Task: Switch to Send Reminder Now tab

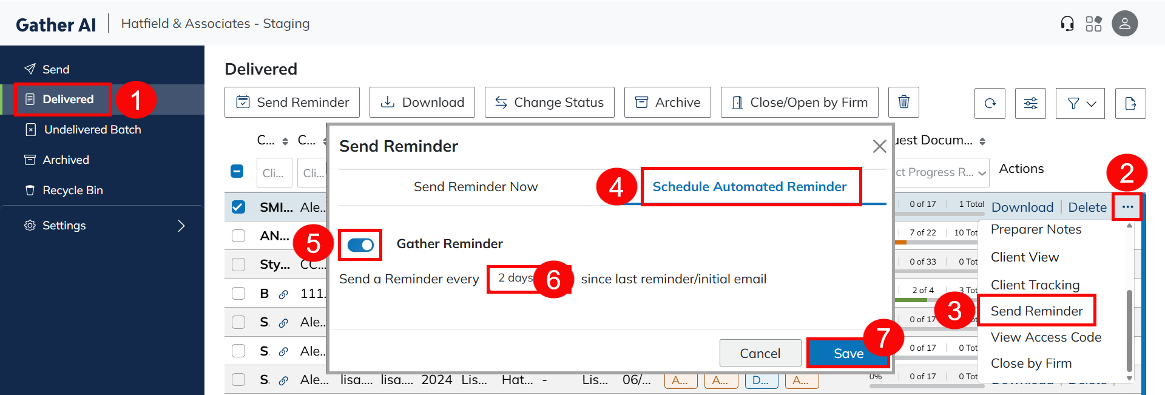Action: (476, 187)
